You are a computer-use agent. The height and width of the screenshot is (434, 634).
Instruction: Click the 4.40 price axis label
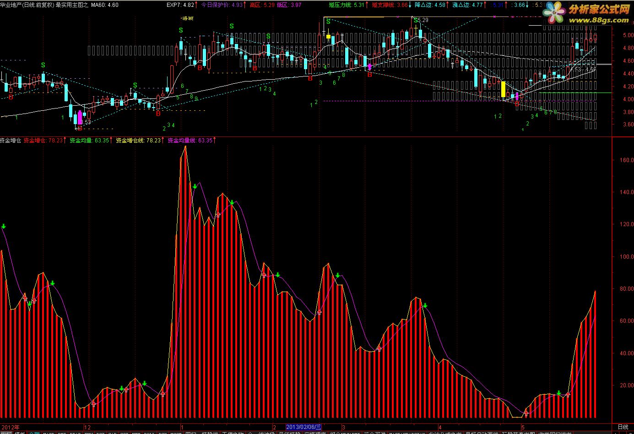click(628, 74)
